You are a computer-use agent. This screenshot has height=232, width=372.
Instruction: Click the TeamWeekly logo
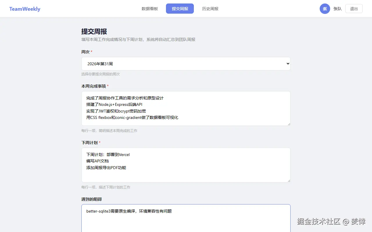[25, 9]
